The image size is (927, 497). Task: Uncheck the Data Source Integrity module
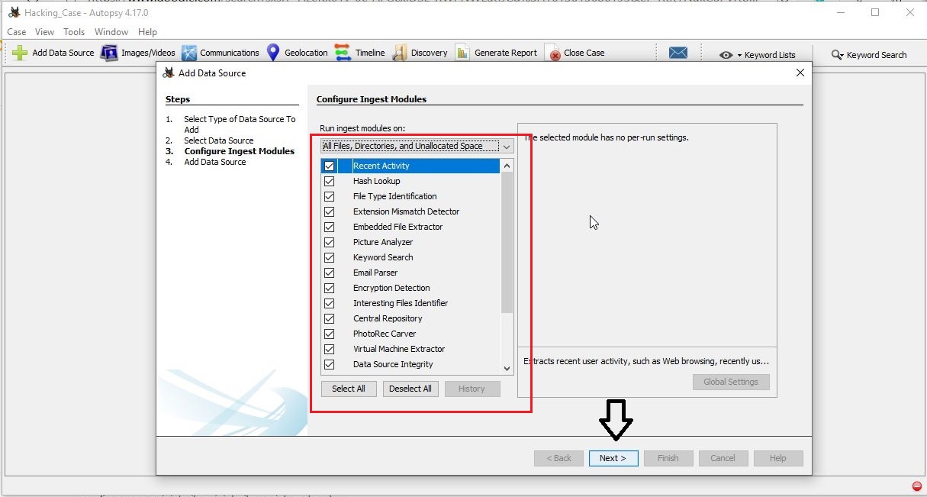[329, 364]
